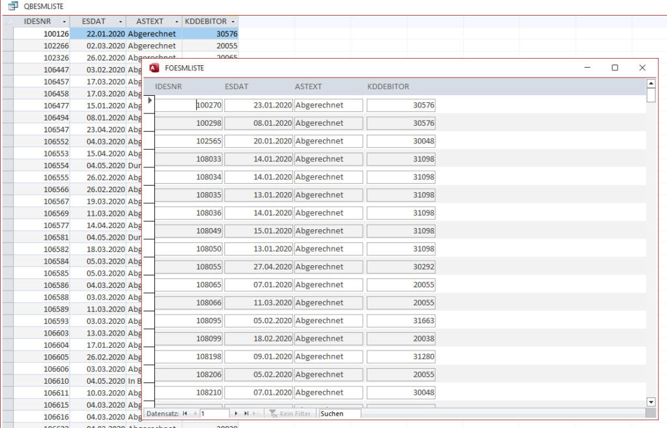Click cell 106616 in QBESMLISTE datasheet
The width and height of the screenshot is (667, 428).
tap(42, 417)
